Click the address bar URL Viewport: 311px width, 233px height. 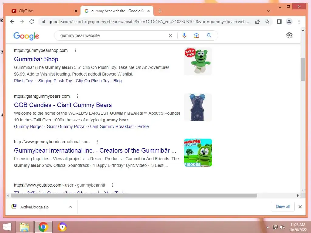click(x=148, y=22)
